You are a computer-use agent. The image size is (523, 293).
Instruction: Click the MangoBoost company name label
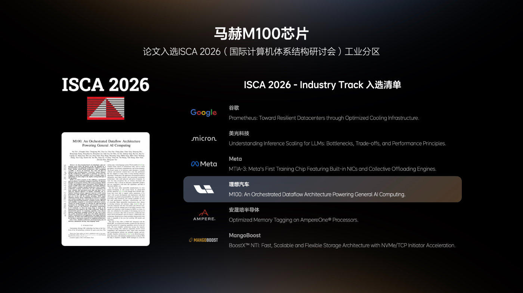(x=245, y=235)
